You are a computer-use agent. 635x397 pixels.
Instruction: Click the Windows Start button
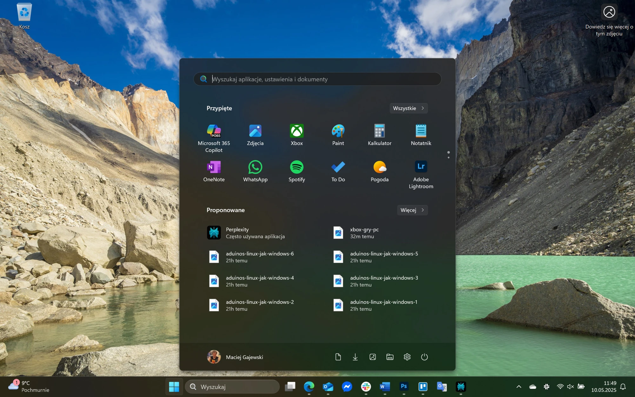tap(174, 387)
